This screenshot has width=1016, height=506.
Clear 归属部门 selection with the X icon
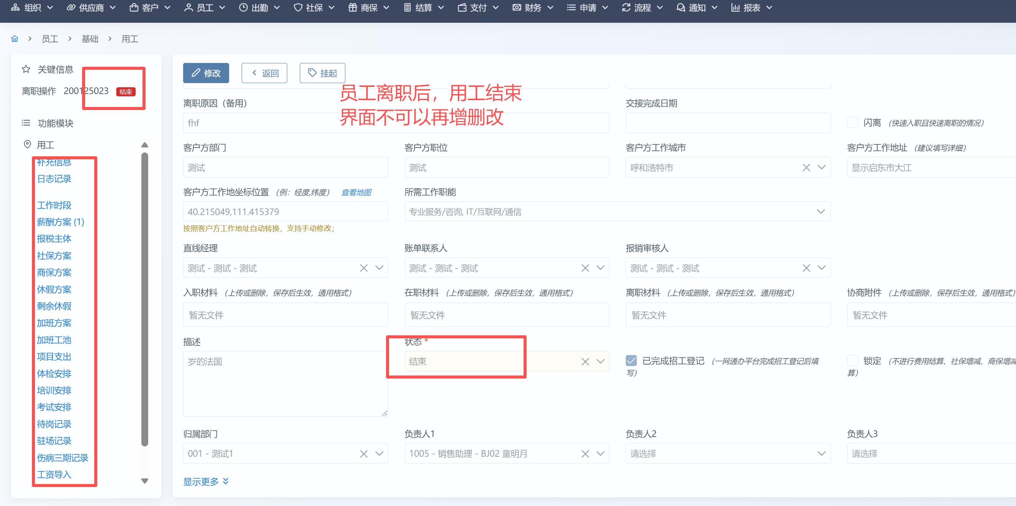coord(364,454)
